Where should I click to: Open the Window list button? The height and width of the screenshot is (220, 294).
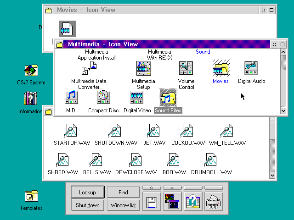[124, 205]
